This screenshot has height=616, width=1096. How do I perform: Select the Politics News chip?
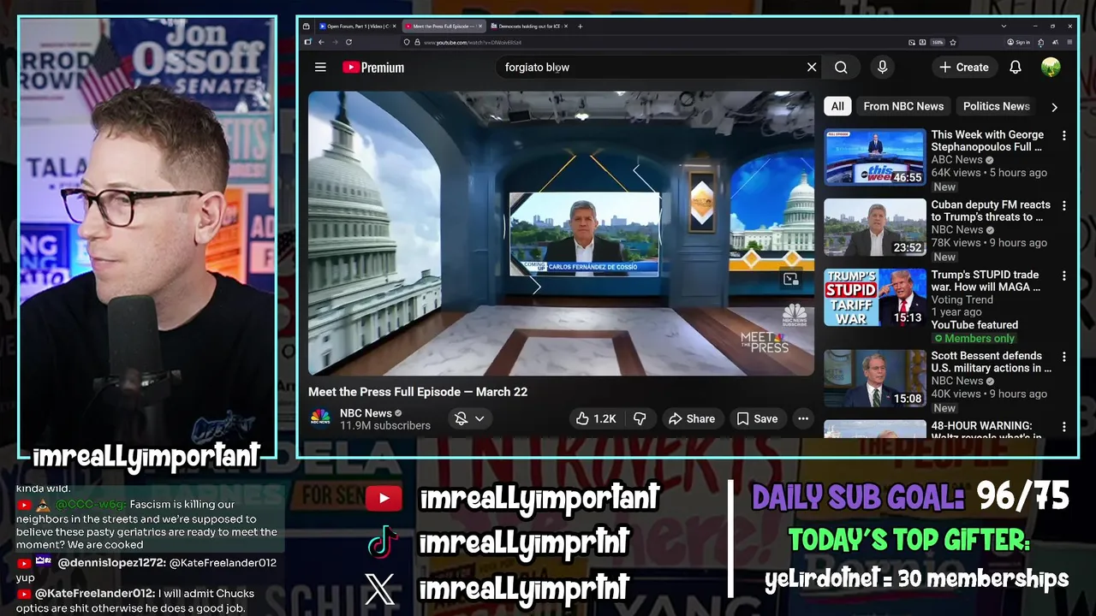tap(996, 106)
